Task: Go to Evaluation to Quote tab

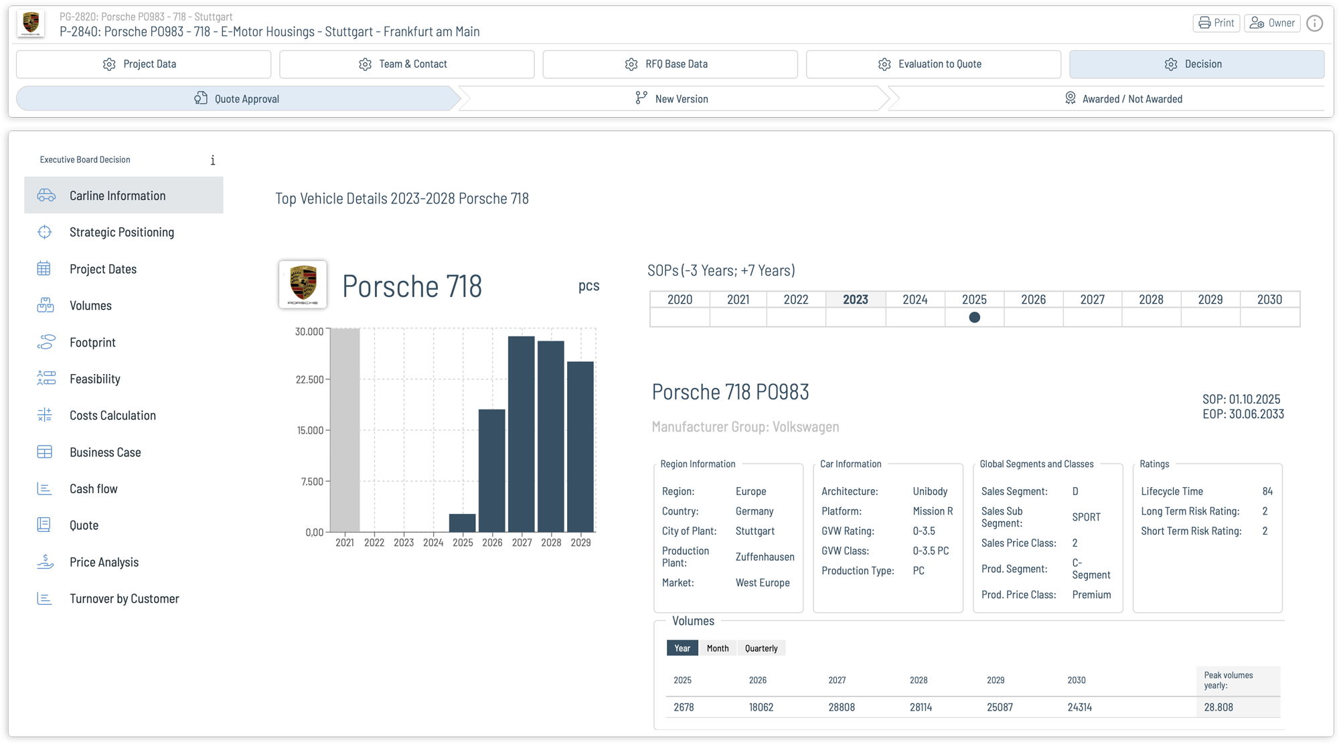Action: pyautogui.click(x=933, y=64)
